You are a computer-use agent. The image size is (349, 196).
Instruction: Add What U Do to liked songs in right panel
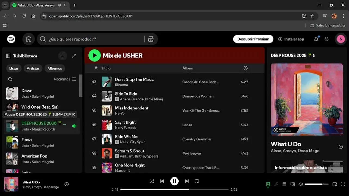coord(341,147)
